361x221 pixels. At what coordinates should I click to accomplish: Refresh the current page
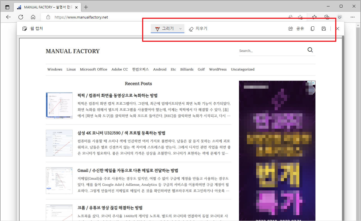[x=21, y=17]
